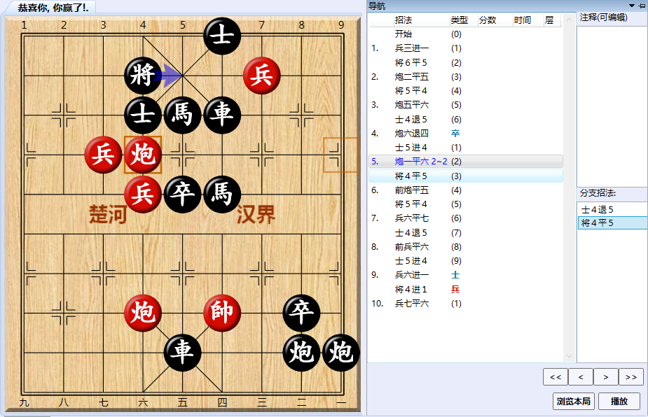Screen dimensions: 648x417
Task: Click the black 馬 horse near the river
Action: pyautogui.click(x=221, y=195)
